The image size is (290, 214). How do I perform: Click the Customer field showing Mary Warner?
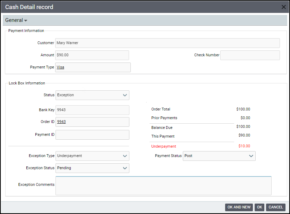(x=168, y=43)
